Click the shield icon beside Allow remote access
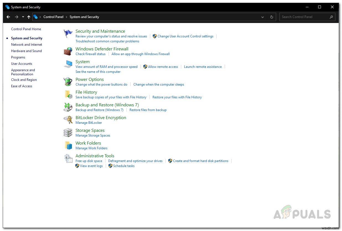Image resolution: width=342 pixels, height=231 pixels. click(145, 67)
